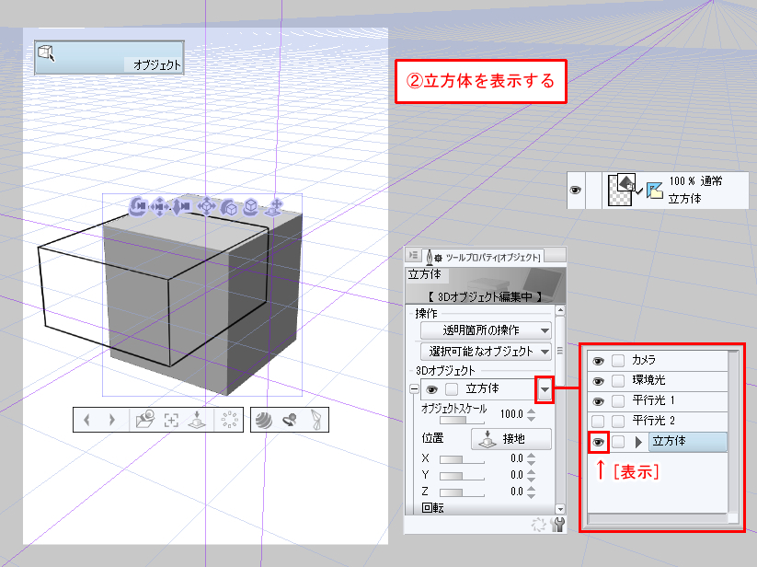The width and height of the screenshot is (757, 567).
Task: Select カメラ row in object list
Action: (657, 360)
